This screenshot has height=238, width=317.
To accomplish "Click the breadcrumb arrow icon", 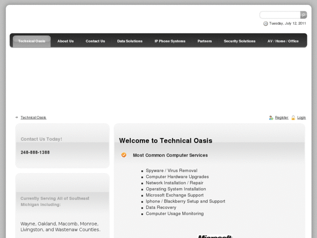I will (x=17, y=117).
